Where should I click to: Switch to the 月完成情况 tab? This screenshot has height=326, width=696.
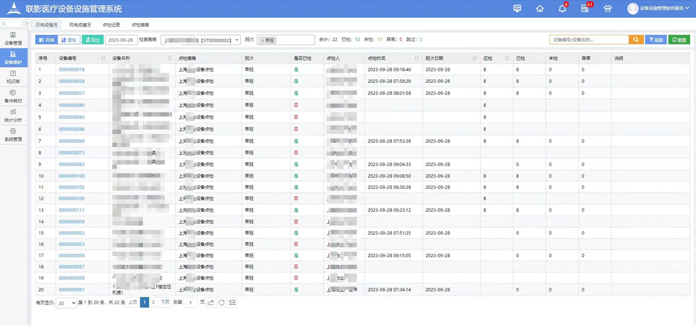pos(80,25)
